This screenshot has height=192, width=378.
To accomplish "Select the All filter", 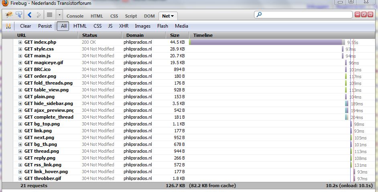I will [x=63, y=26].
